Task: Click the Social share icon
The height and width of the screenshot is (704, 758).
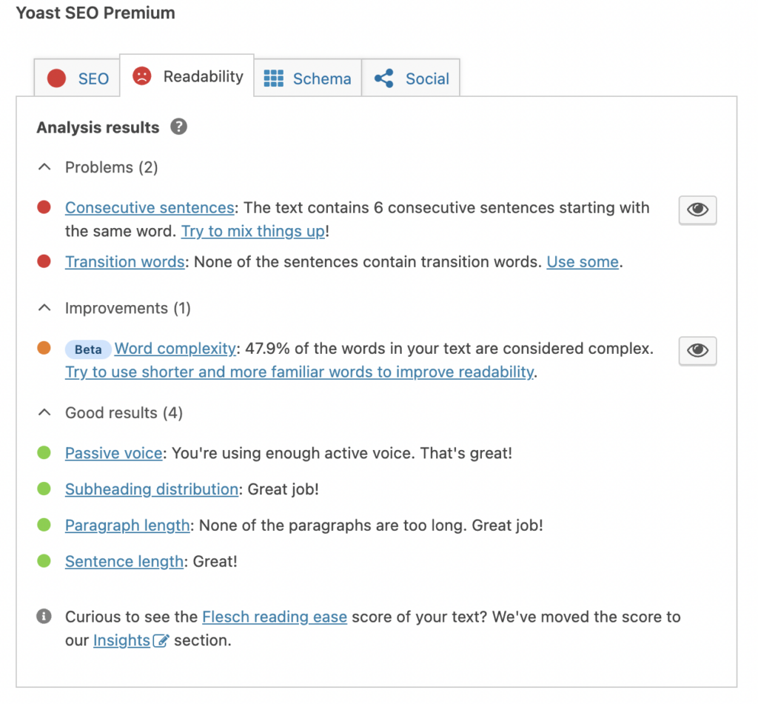Action: click(x=383, y=78)
